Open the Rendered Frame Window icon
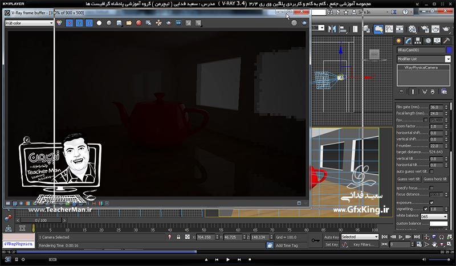 [435, 29]
